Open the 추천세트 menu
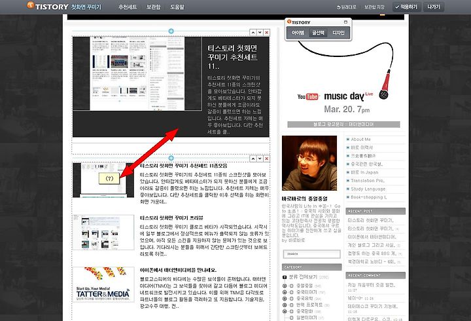The height and width of the screenshot is (321, 471). pos(128,7)
